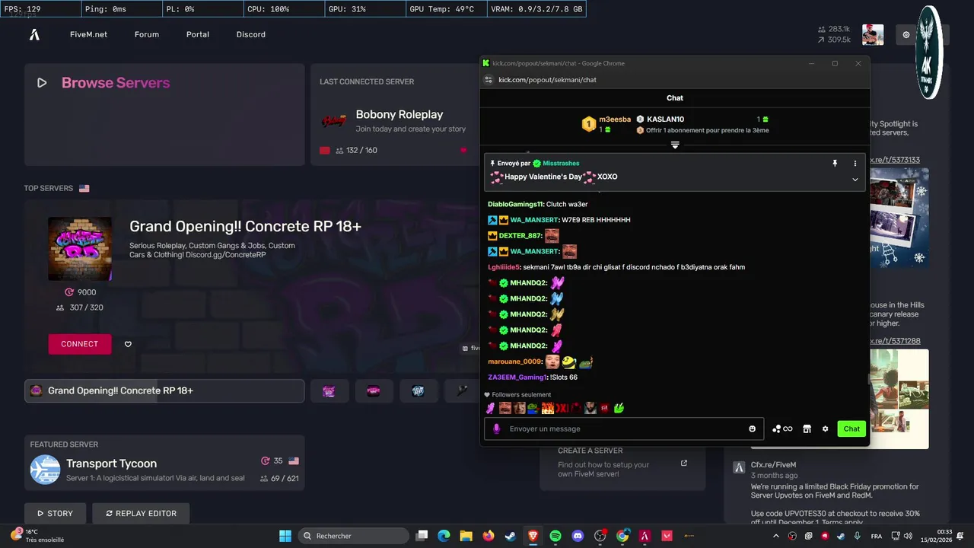Click the taskbar Rechercher search box
The image size is (974, 548).
[x=354, y=536]
